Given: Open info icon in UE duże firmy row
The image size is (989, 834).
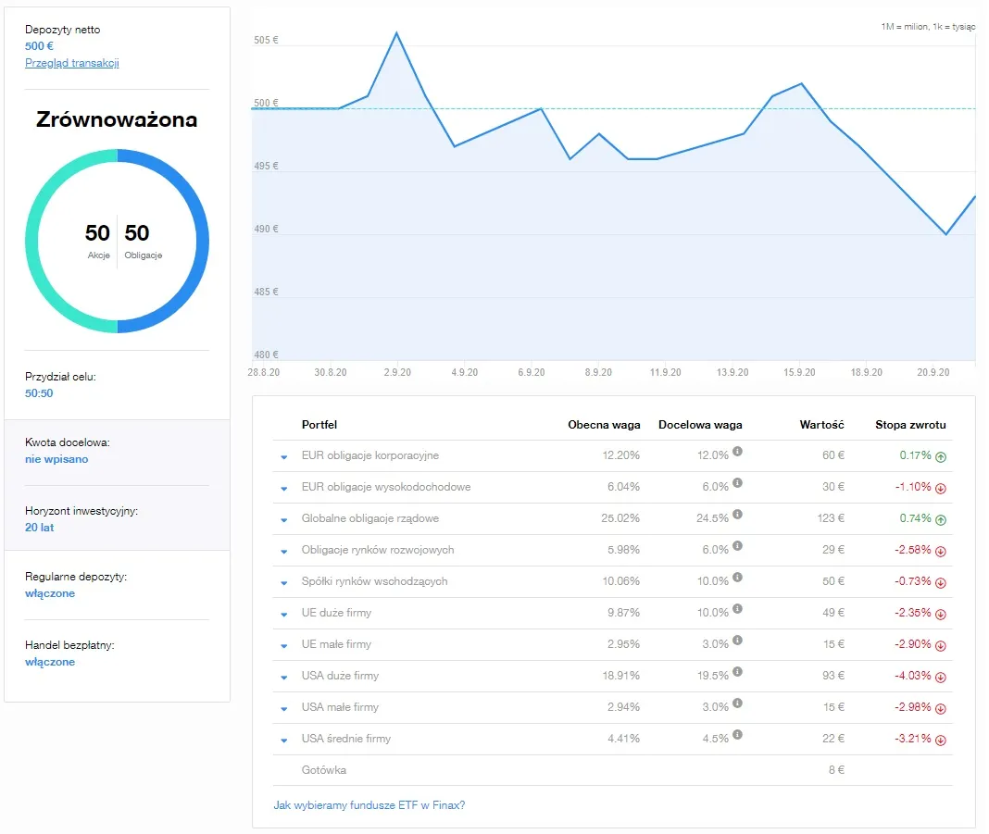Looking at the screenshot, I should click(x=737, y=609).
